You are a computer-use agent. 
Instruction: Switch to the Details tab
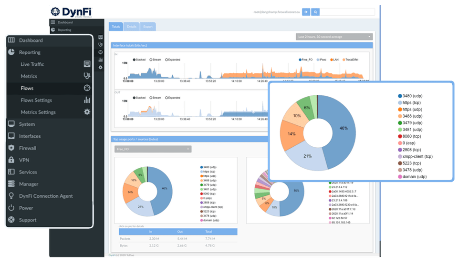tap(132, 27)
